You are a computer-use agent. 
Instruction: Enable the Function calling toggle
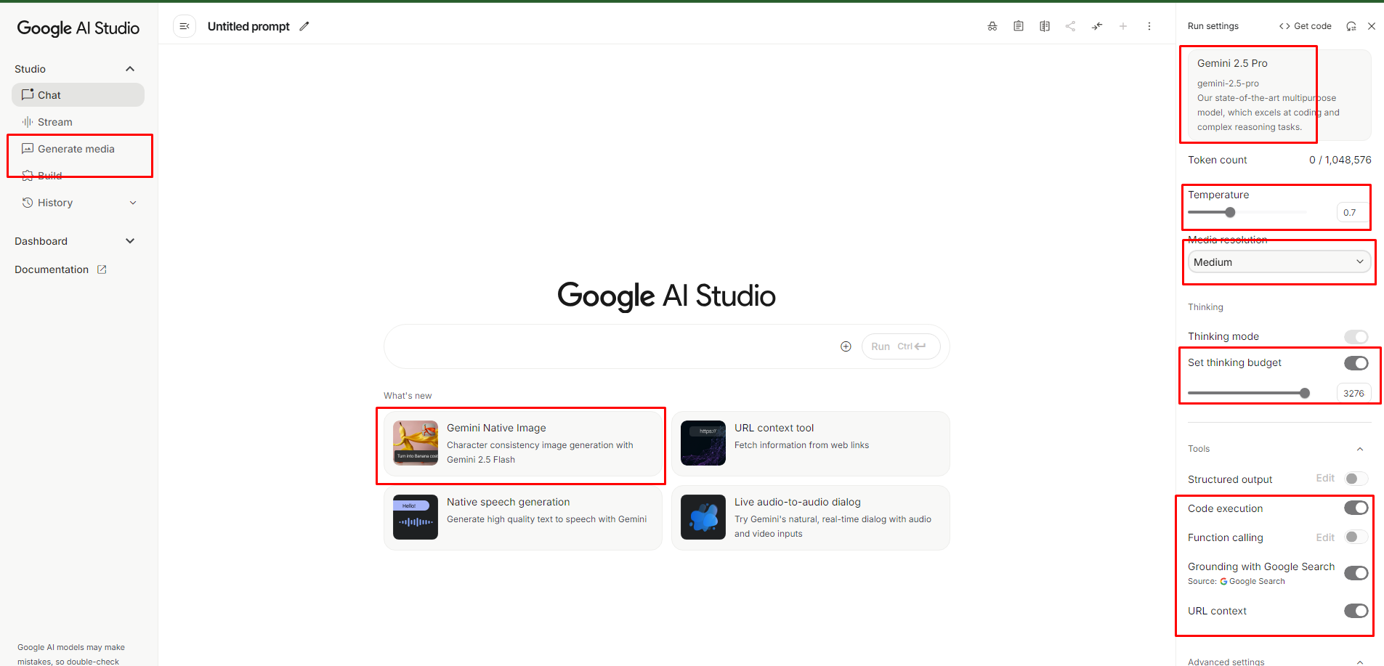(1356, 537)
